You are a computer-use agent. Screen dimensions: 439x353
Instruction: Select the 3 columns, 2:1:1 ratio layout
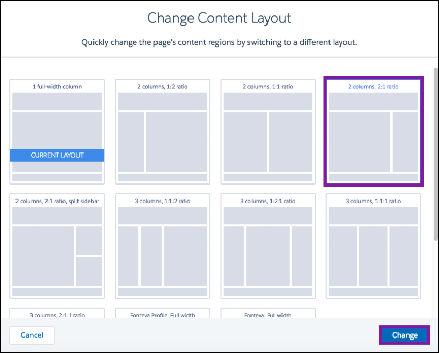tap(57, 313)
